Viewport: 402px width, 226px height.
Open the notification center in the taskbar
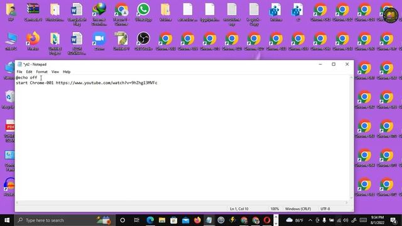(394, 220)
